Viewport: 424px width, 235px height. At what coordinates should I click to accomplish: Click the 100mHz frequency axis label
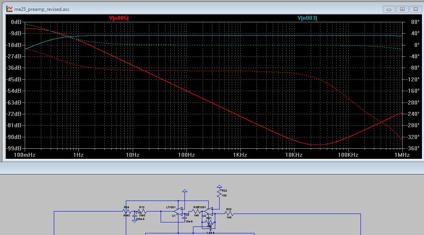[25, 155]
